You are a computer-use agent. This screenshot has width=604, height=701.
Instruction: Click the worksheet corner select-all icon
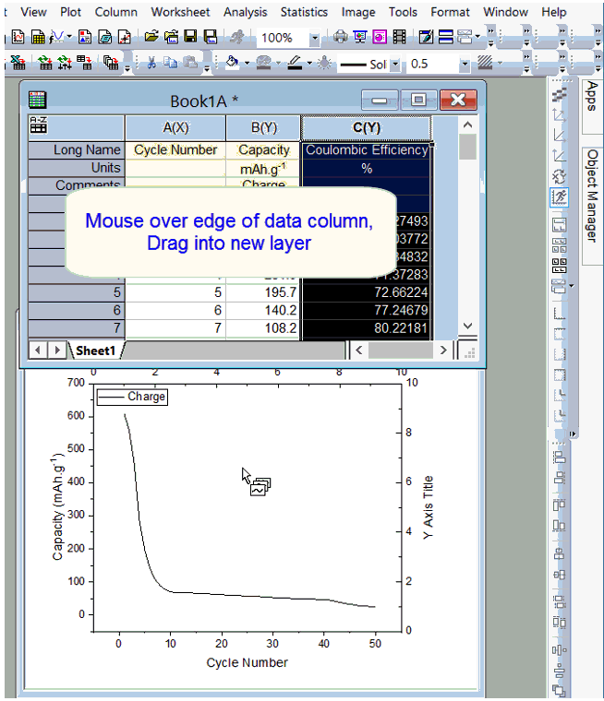pyautogui.click(x=39, y=127)
